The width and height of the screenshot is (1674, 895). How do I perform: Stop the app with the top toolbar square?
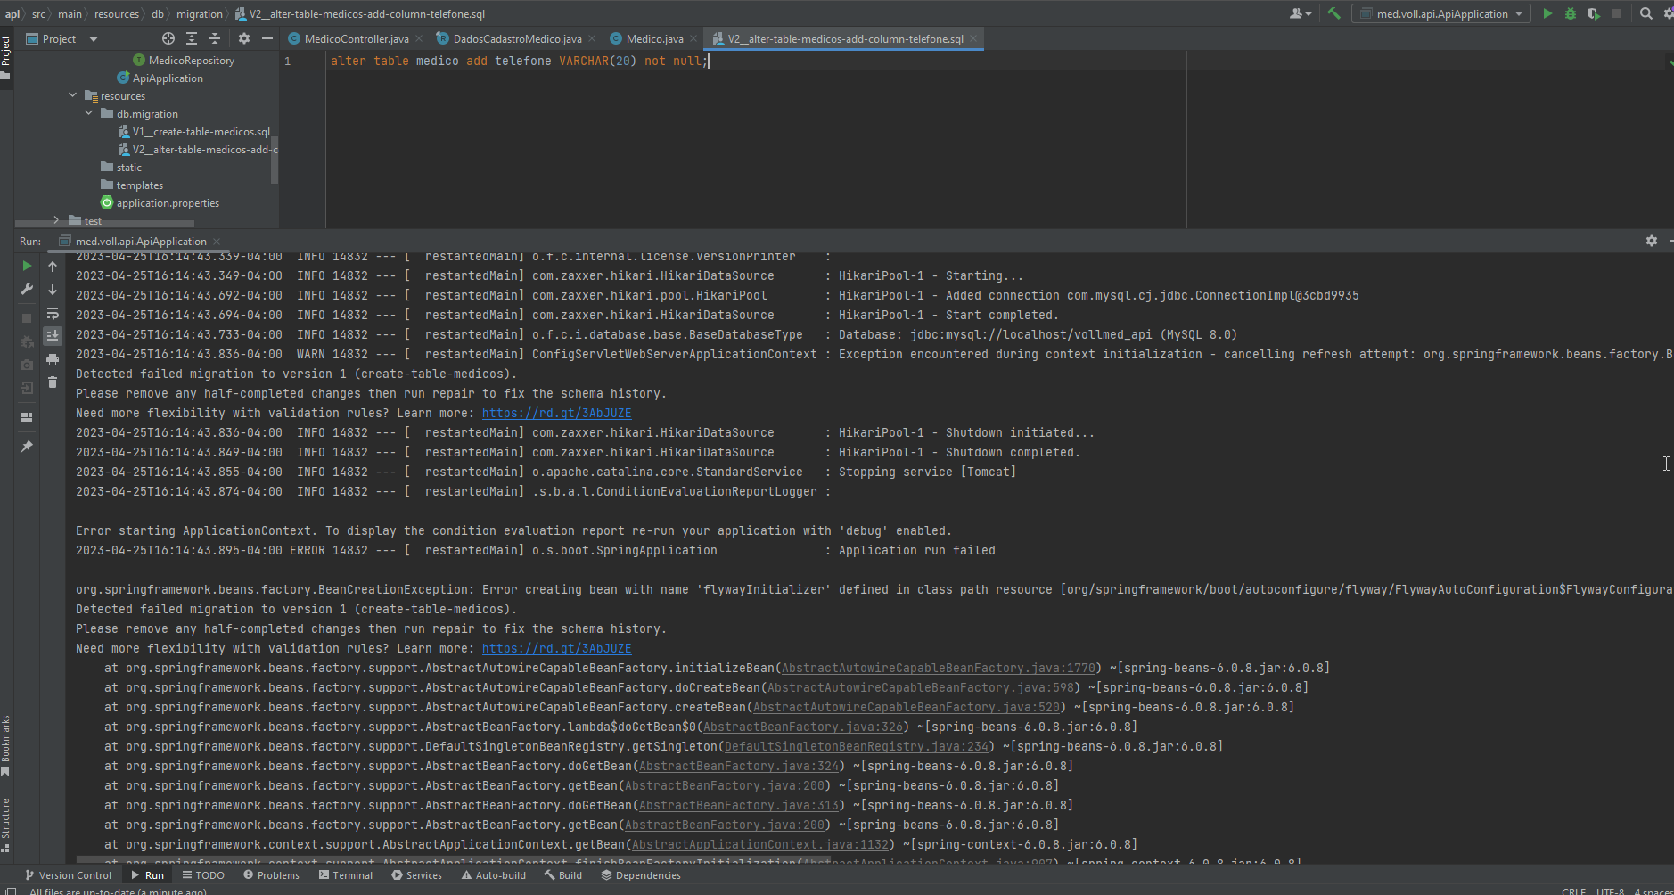pos(1617,13)
